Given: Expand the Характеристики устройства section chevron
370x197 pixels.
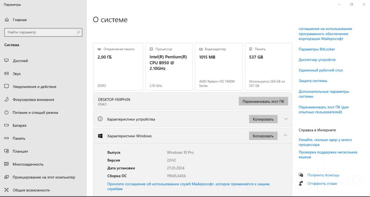Looking at the screenshot, I should coord(286,119).
